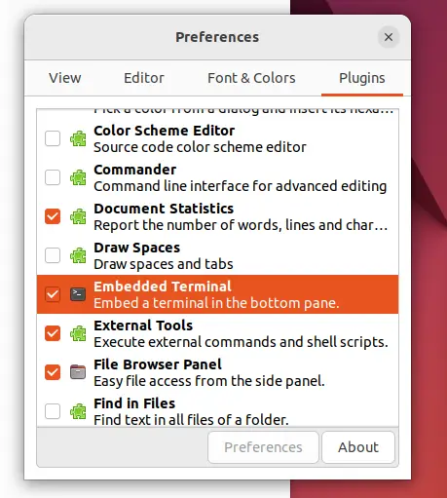Switch to the View tab
447x498 pixels.
pos(65,78)
